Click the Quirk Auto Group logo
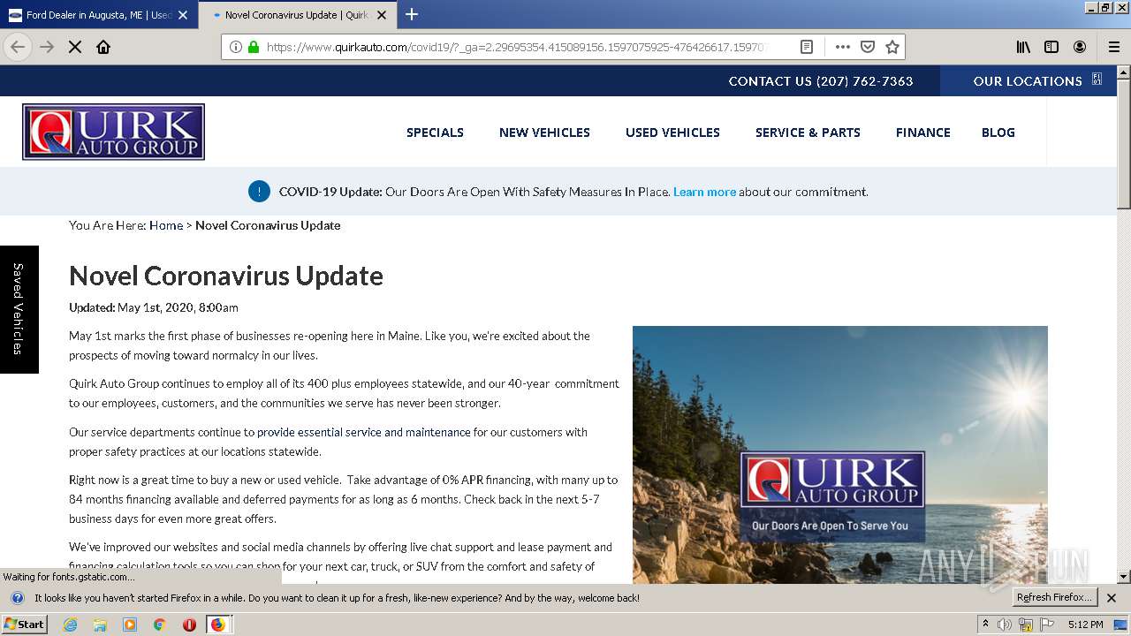Screen dimensions: 1131x636 point(113,132)
